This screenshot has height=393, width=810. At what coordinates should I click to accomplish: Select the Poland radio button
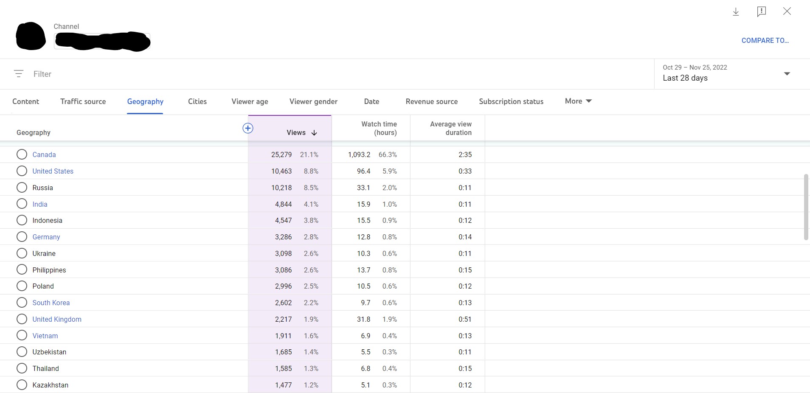click(x=22, y=286)
